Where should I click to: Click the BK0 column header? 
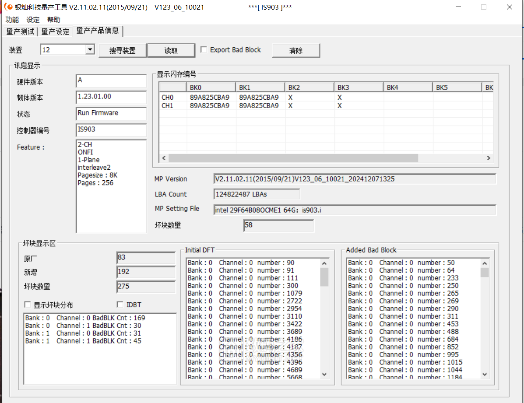211,88
